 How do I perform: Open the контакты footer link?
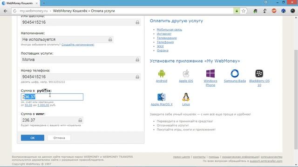199,157
